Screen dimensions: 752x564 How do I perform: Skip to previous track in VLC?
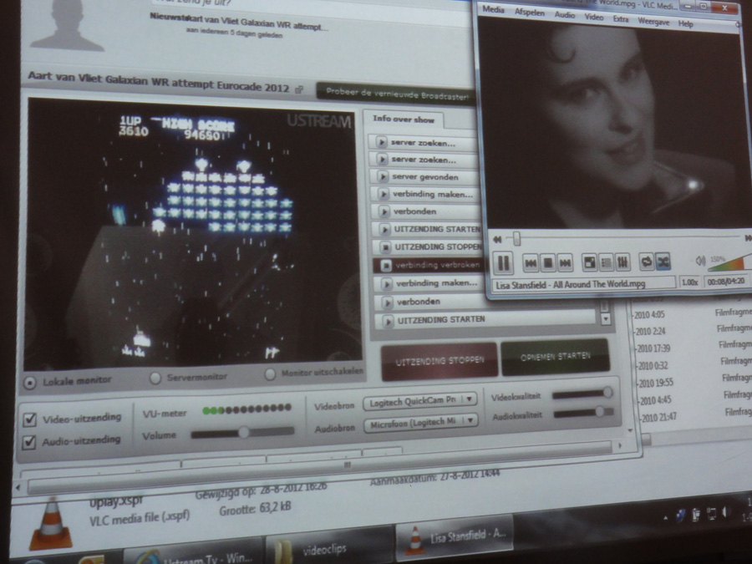[531, 262]
